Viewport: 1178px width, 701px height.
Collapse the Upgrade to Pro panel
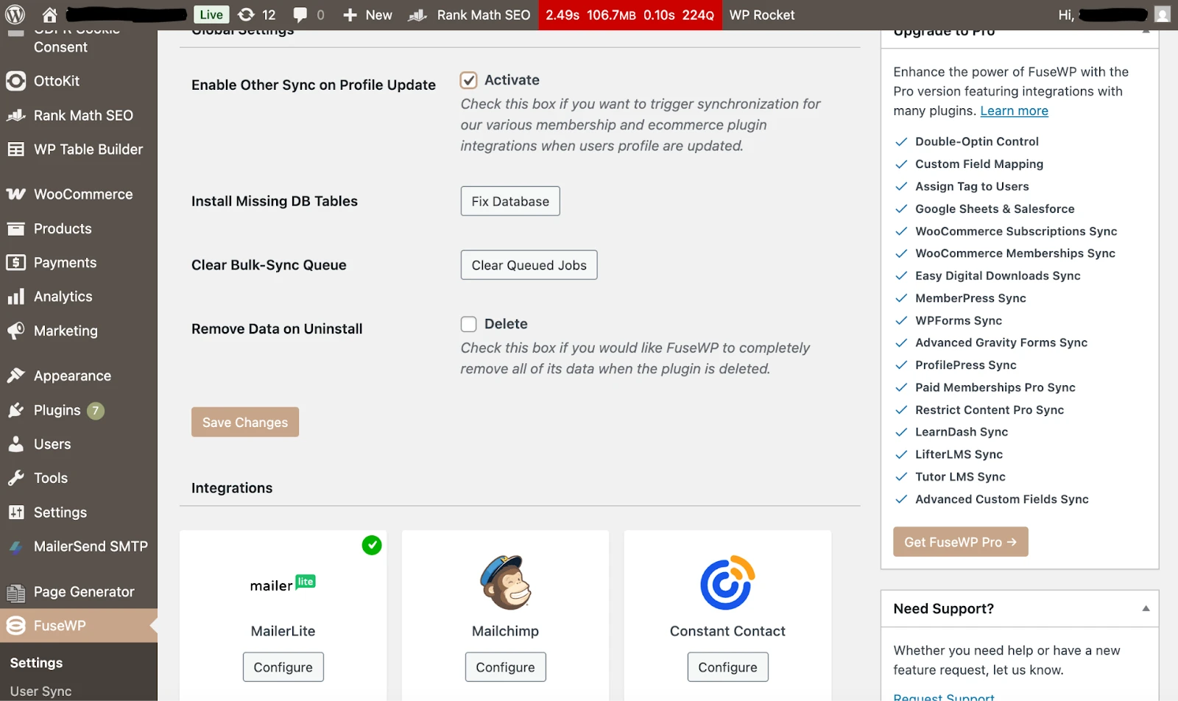click(1146, 32)
